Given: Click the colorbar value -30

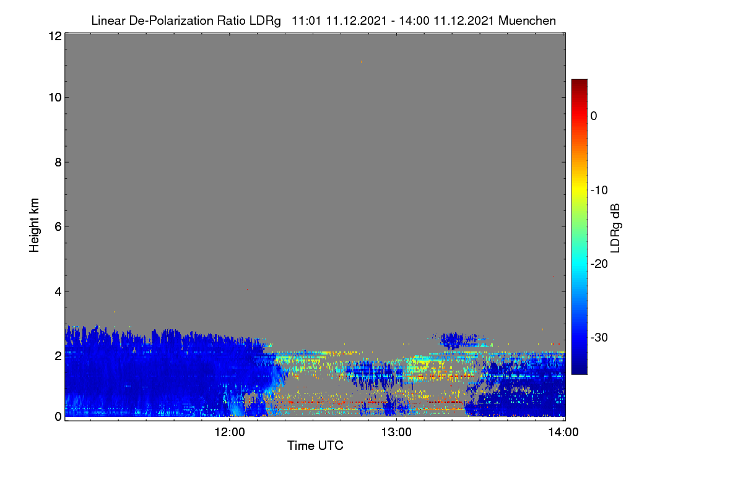Looking at the screenshot, I should [x=599, y=338].
